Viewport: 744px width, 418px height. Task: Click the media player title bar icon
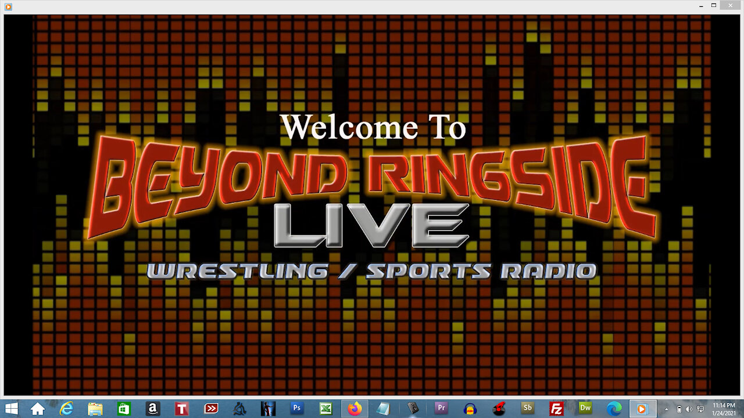click(8, 6)
